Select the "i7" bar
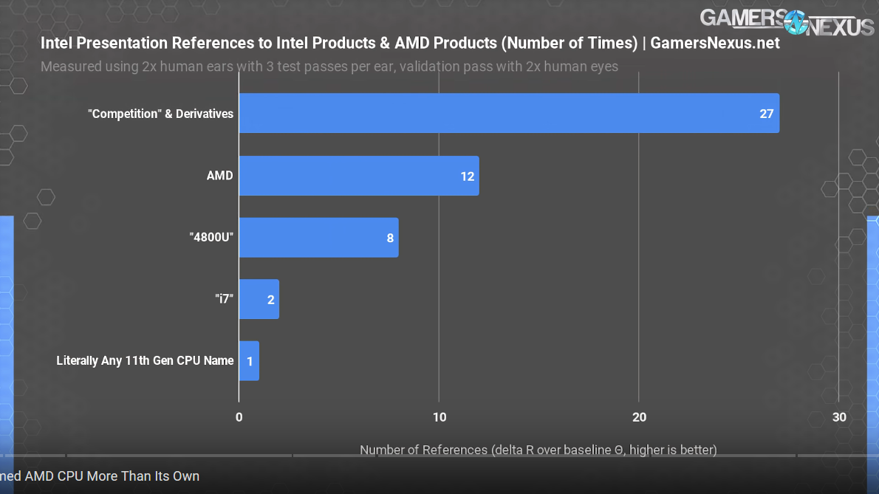The width and height of the screenshot is (879, 494). pyautogui.click(x=259, y=299)
